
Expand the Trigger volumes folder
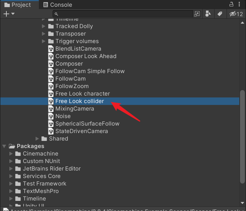[43, 41]
